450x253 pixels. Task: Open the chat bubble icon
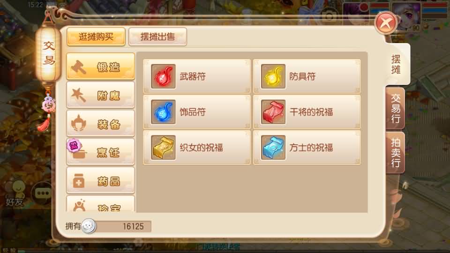[x=43, y=193]
